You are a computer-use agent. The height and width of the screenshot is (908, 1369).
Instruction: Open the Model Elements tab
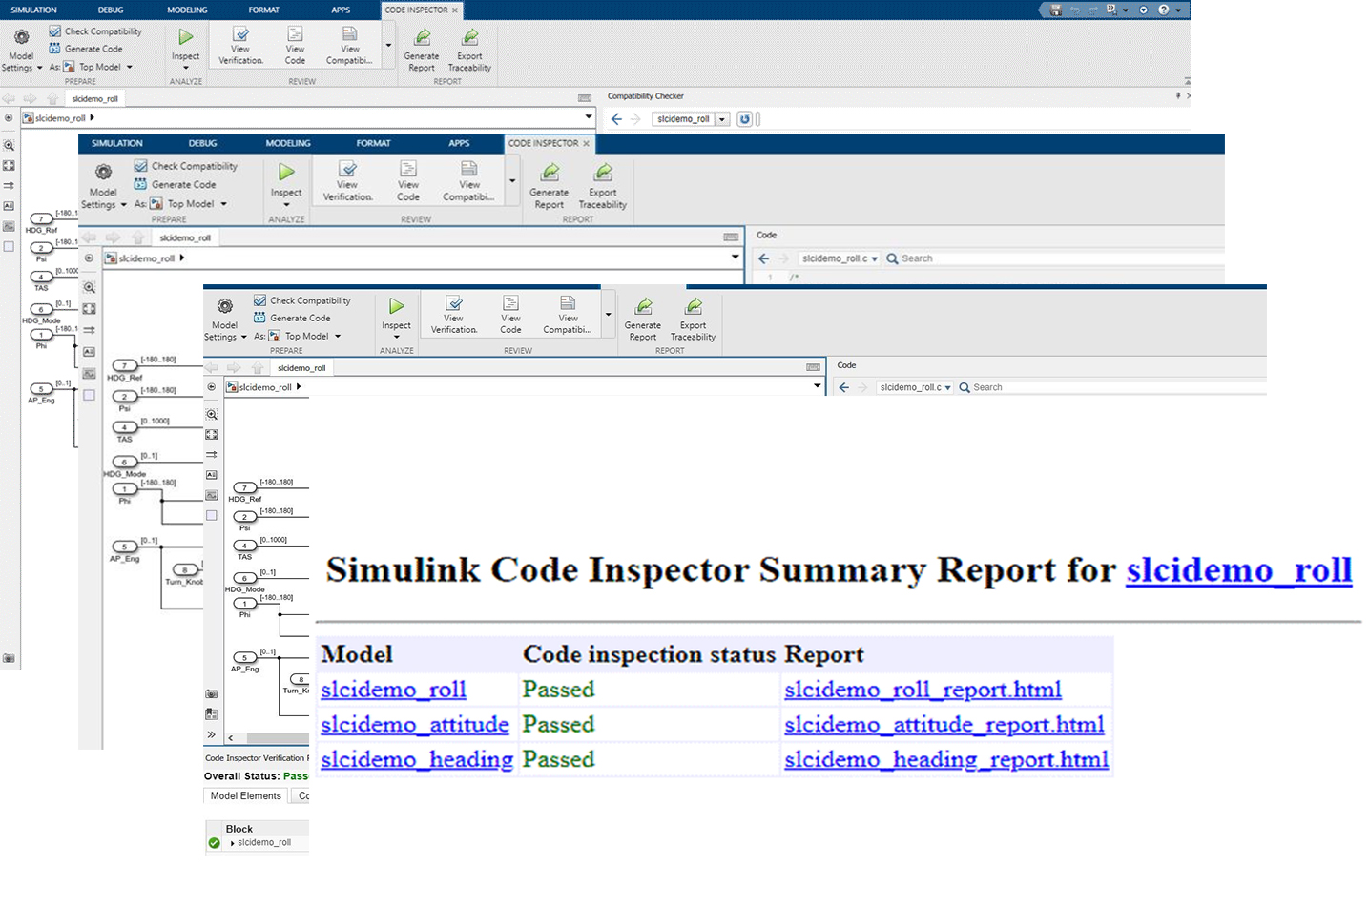pyautogui.click(x=246, y=795)
